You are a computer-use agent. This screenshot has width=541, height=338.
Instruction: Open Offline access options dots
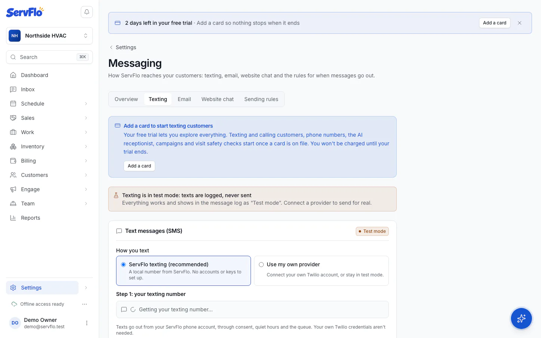tap(85, 304)
